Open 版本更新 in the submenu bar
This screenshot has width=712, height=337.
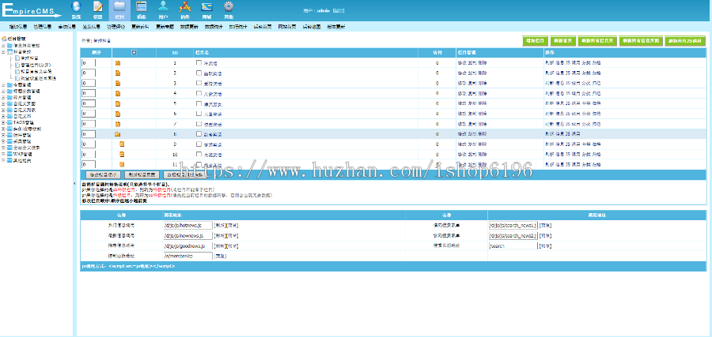335,27
